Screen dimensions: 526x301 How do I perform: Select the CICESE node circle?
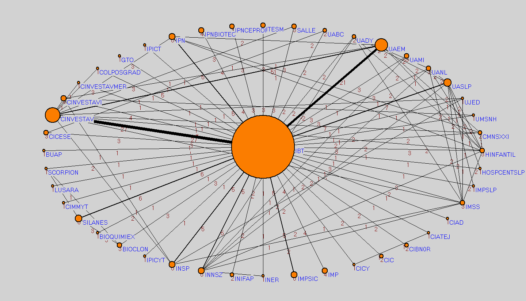tap(46, 133)
